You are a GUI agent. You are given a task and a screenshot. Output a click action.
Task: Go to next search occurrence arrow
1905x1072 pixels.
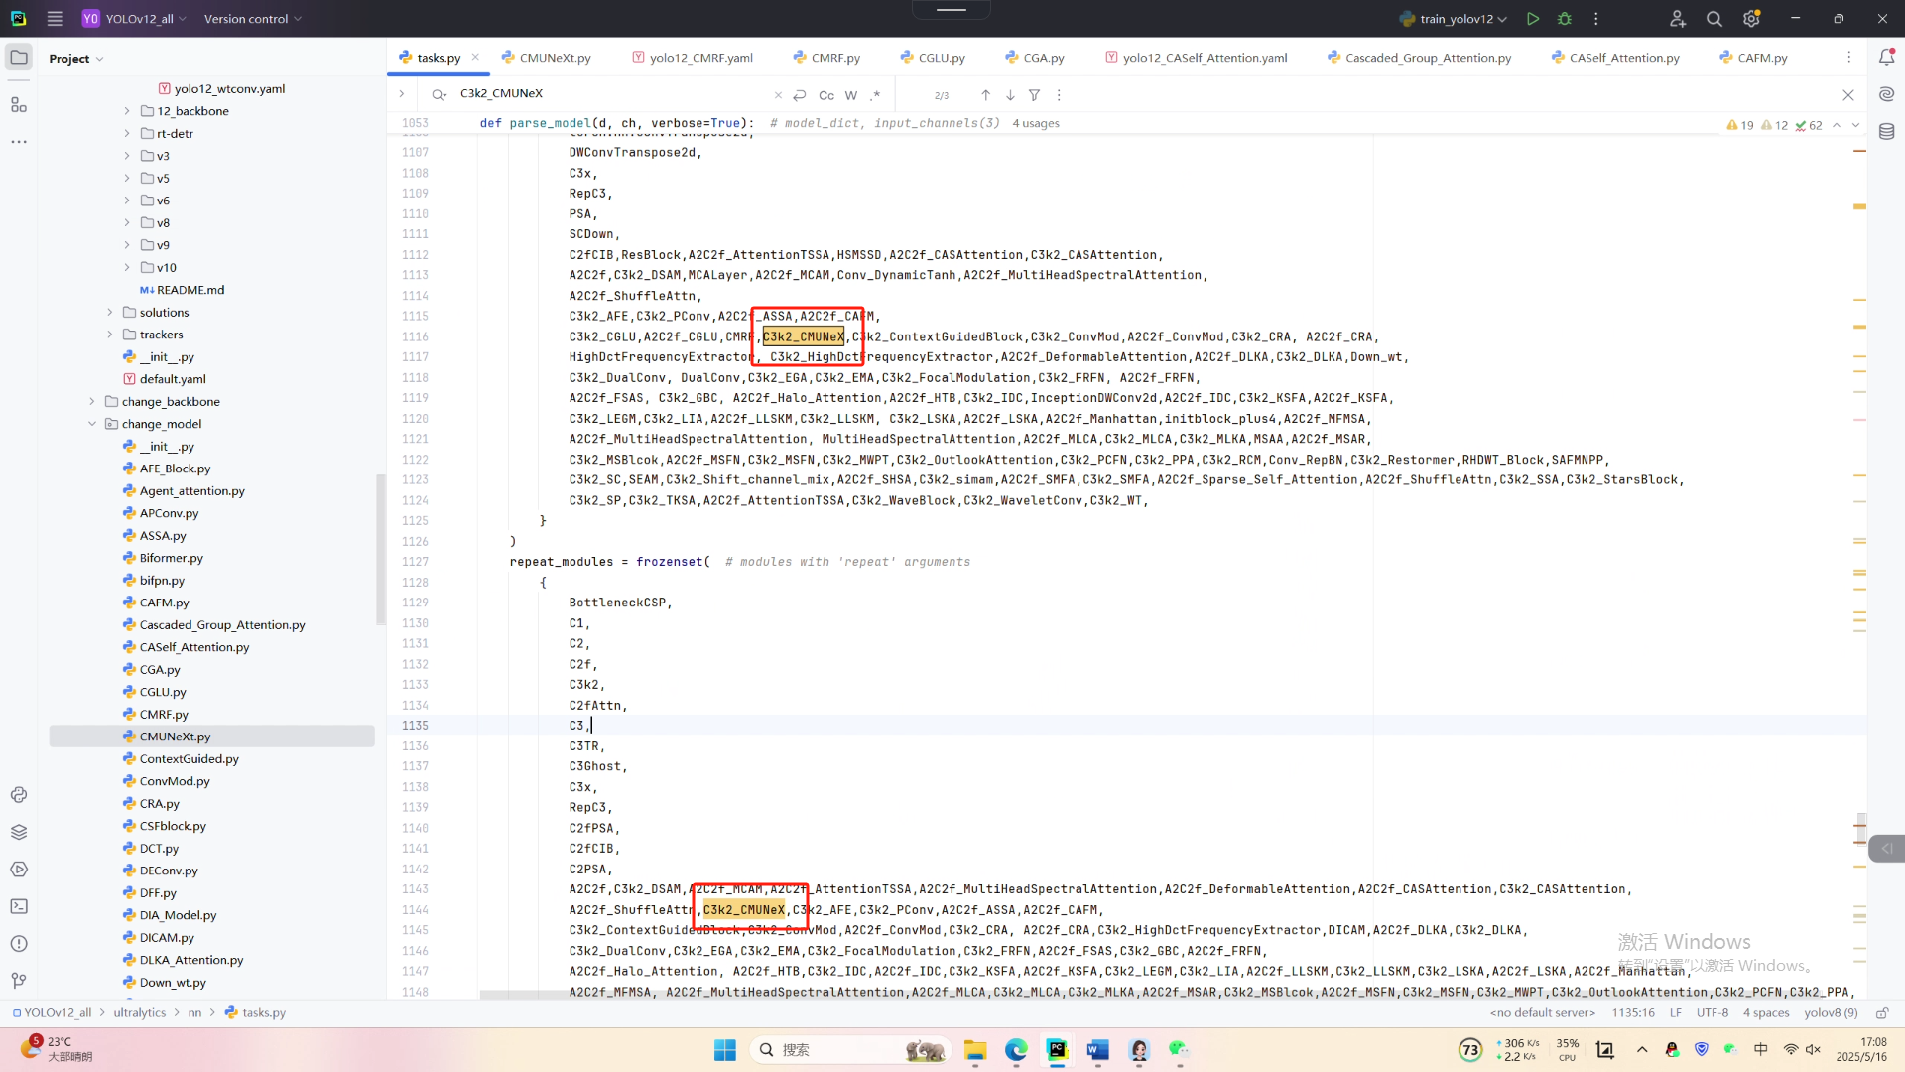(1010, 95)
